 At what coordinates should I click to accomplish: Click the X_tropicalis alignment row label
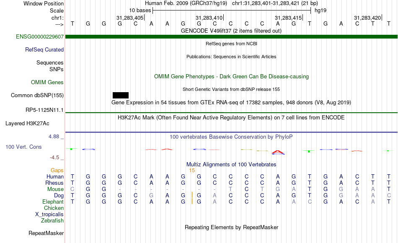(x=49, y=215)
